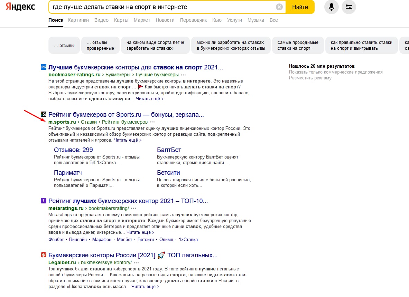The height and width of the screenshot is (297, 409).
Task: Open the Все services tab
Action: [273, 20]
